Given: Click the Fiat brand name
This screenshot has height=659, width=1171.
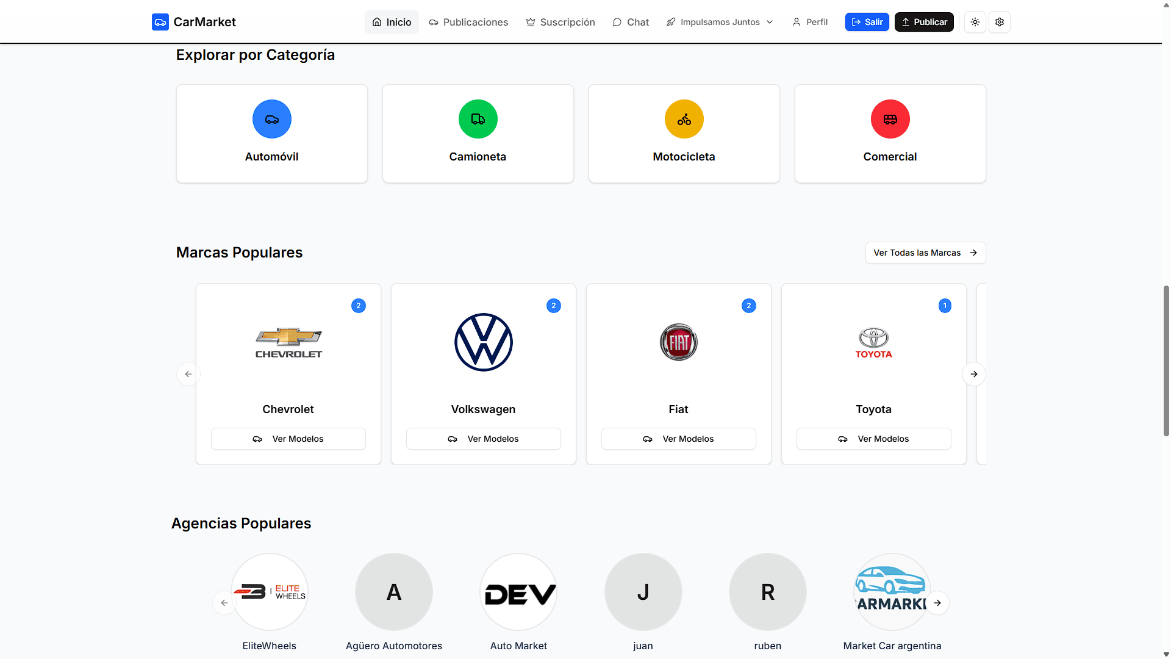Looking at the screenshot, I should [x=679, y=409].
